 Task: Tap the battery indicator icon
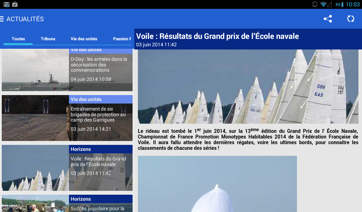342,4
